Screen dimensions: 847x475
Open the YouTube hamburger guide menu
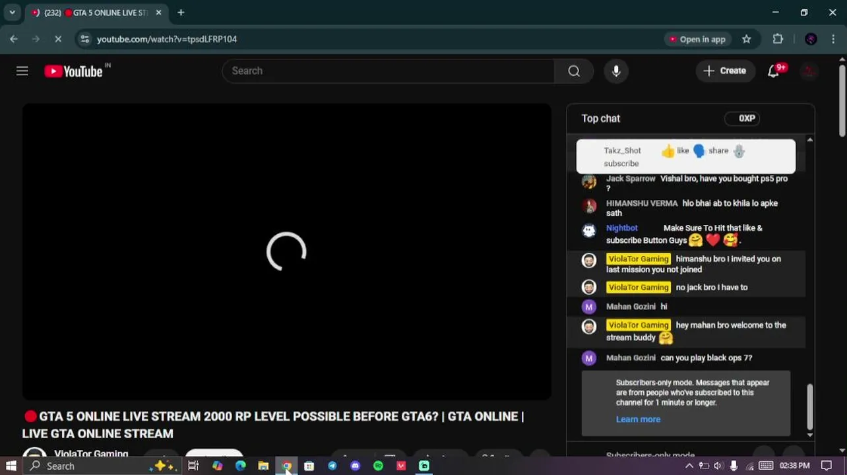(x=22, y=71)
